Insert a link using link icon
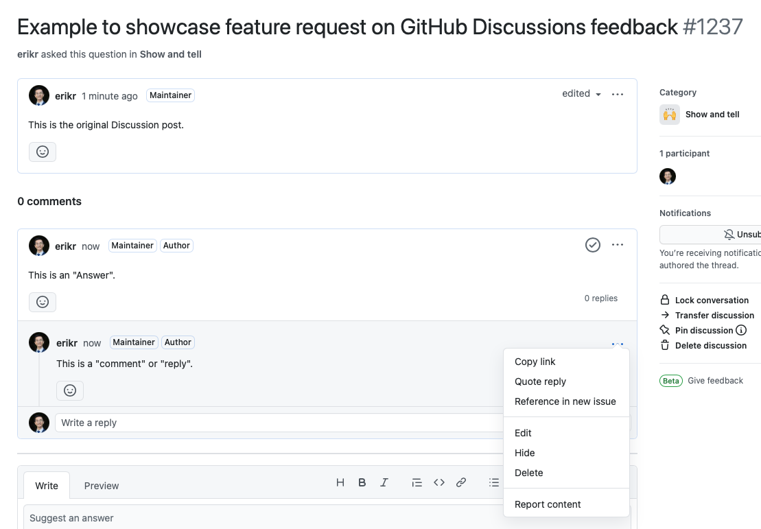761x529 pixels. coord(461,482)
